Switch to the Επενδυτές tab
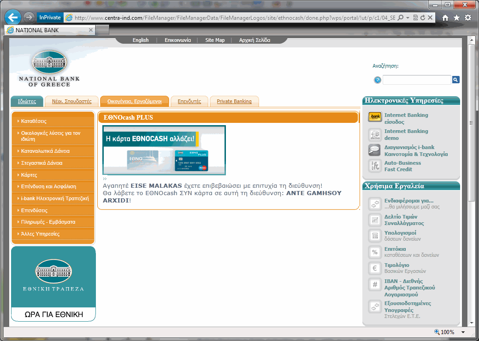 (189, 101)
